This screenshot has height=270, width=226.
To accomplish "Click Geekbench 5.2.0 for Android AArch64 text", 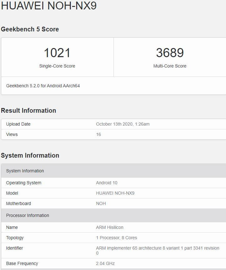I will coord(43,86).
